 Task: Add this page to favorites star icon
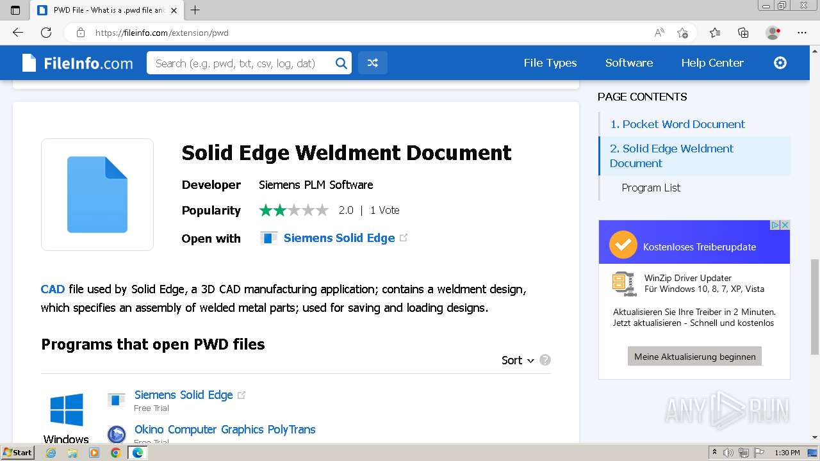[682, 33]
